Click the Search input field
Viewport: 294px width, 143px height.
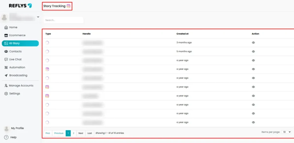click(x=63, y=20)
